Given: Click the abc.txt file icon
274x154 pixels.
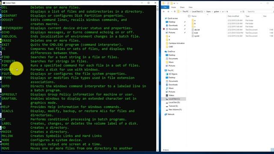Looking at the screenshot, I should (193, 30).
